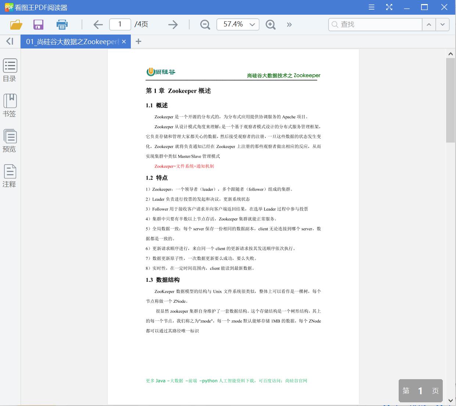Click the green footer line 更多 Java
Screen dimensions: 456x406
pos(226,381)
